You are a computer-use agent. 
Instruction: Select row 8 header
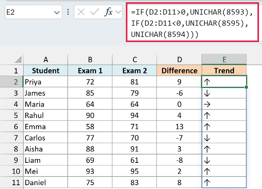11,149
